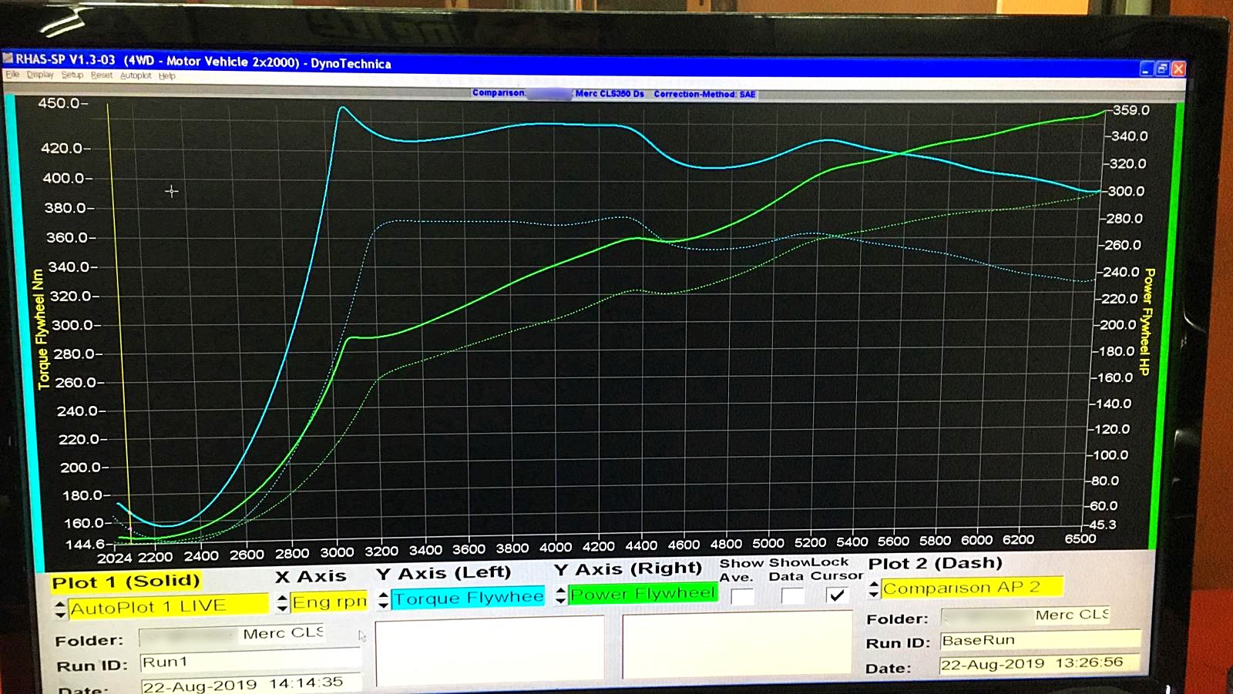Open the Reset menu
The image size is (1233, 694).
102,75
